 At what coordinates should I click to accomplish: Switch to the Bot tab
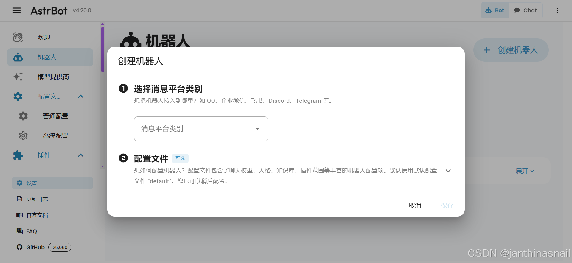[495, 10]
